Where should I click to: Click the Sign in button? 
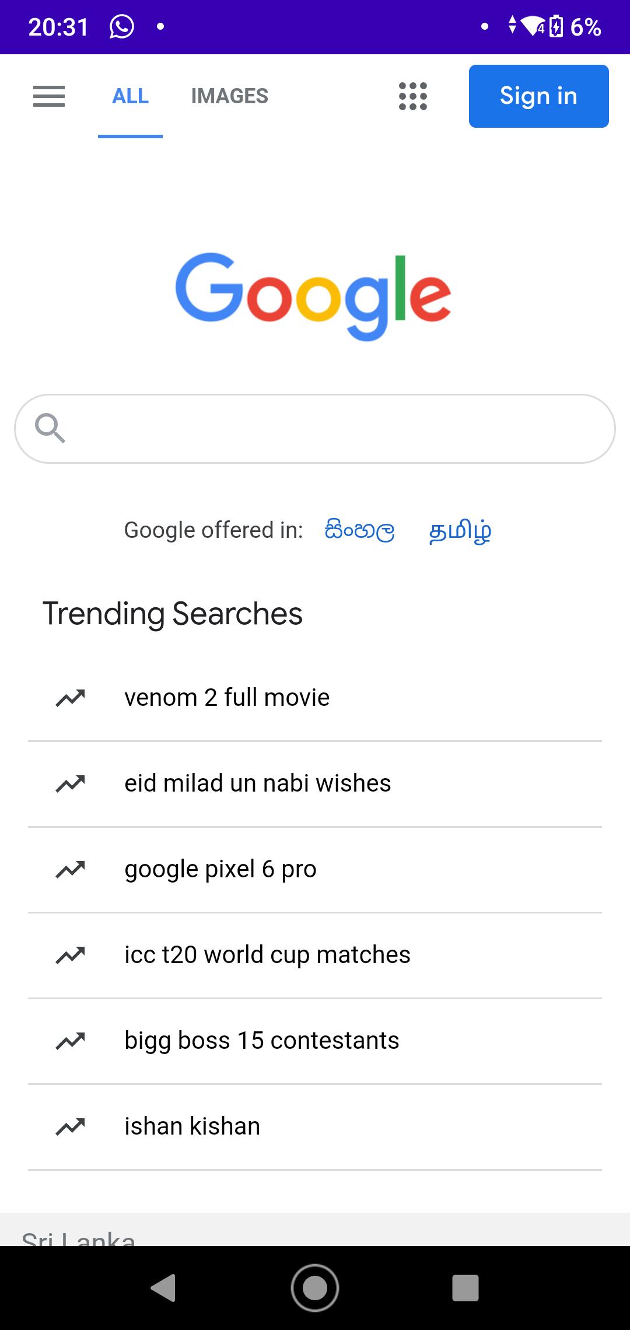point(539,96)
